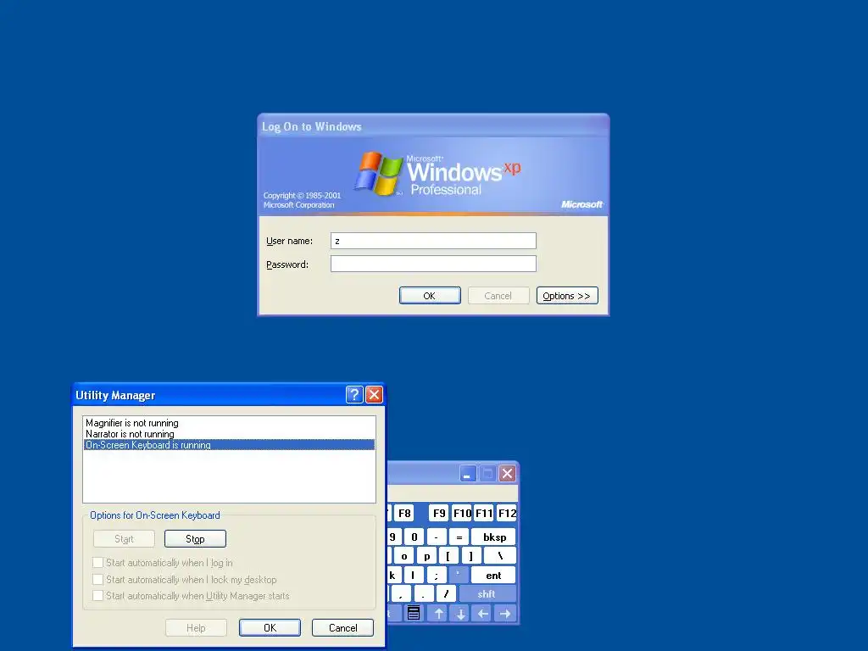Viewport: 868px width, 651px height.
Task: Focus the User name input field
Action: click(x=433, y=241)
